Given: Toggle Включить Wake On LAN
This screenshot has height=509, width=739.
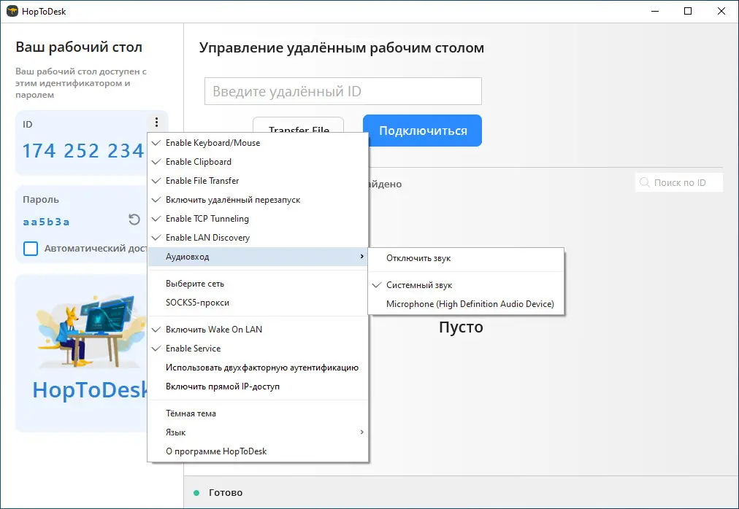Looking at the screenshot, I should coord(258,330).
